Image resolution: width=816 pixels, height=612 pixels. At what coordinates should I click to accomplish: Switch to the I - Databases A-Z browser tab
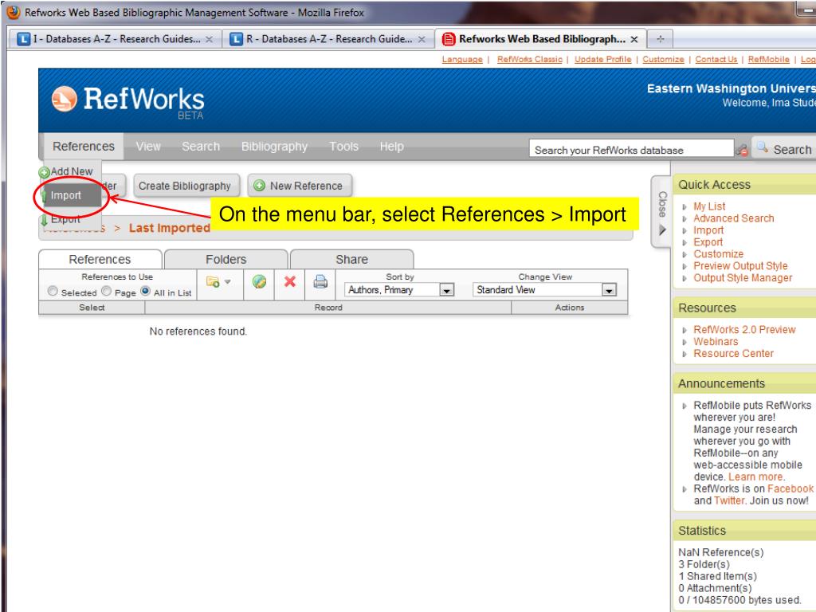pyautogui.click(x=116, y=39)
